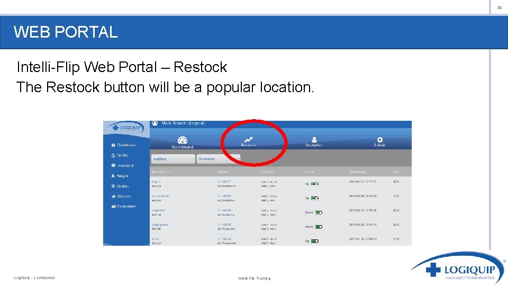Click the Cotton Swab timestamp "2019-06-26 13:04:10"
This screenshot has width=508, height=286.
click(362, 196)
